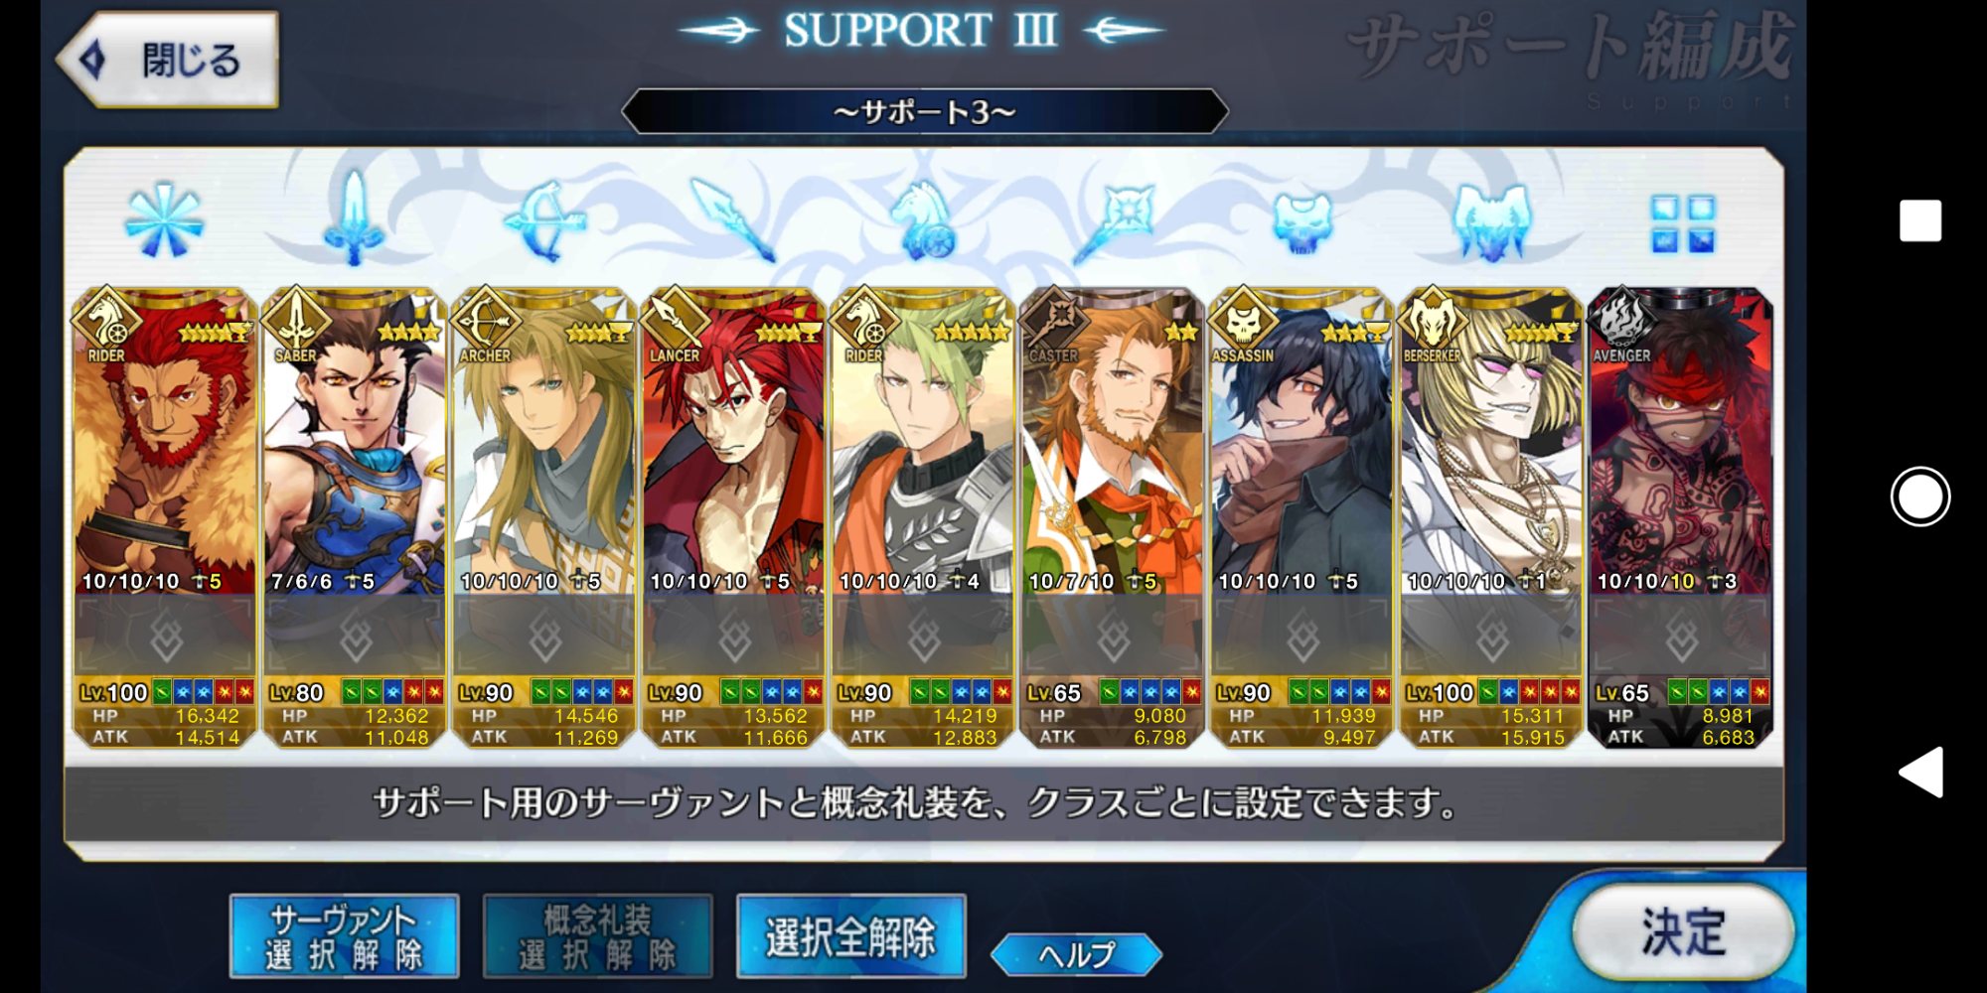Select the Archer bow class icon
This screenshot has width=1987, height=993.
pyautogui.click(x=543, y=220)
